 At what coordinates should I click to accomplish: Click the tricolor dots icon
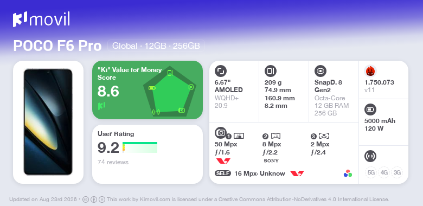[x=348, y=173]
